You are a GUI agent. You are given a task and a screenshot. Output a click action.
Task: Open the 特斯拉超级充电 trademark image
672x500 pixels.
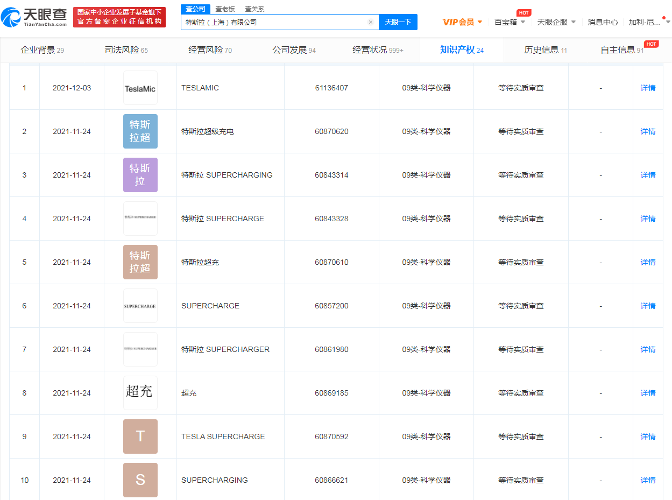point(140,131)
